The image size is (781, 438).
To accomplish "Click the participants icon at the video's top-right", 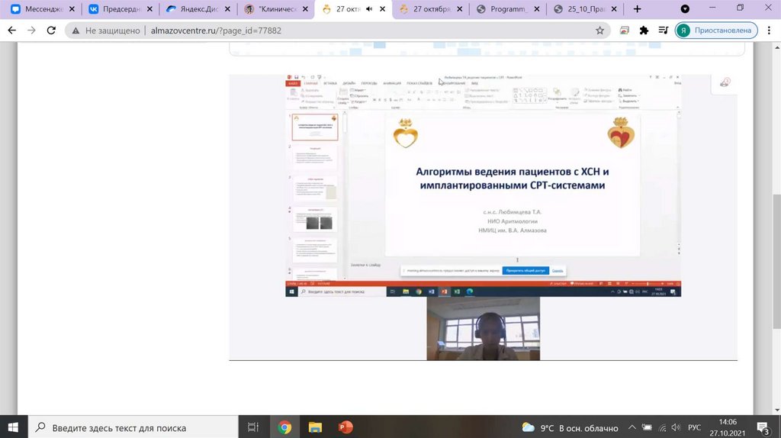I will 725,82.
